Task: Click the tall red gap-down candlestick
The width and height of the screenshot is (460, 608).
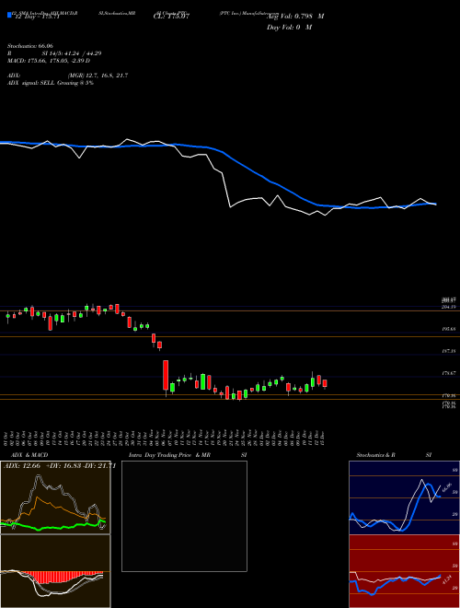Action: point(166,375)
